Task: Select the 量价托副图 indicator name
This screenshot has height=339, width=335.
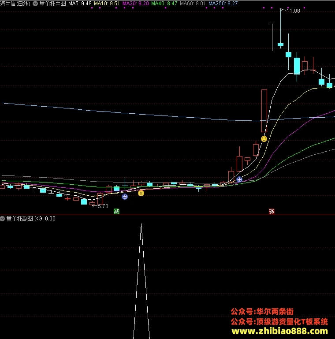Action: click(x=19, y=219)
